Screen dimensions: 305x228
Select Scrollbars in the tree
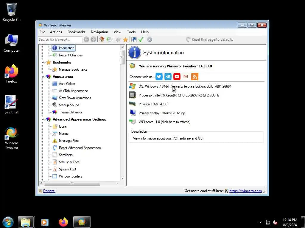click(x=66, y=155)
